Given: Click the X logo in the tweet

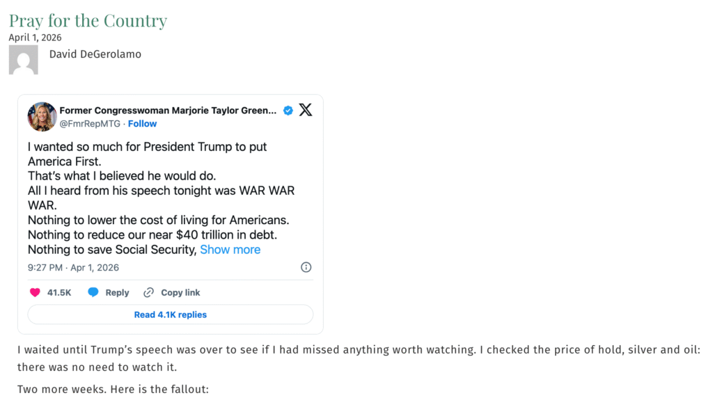Looking at the screenshot, I should point(306,110).
